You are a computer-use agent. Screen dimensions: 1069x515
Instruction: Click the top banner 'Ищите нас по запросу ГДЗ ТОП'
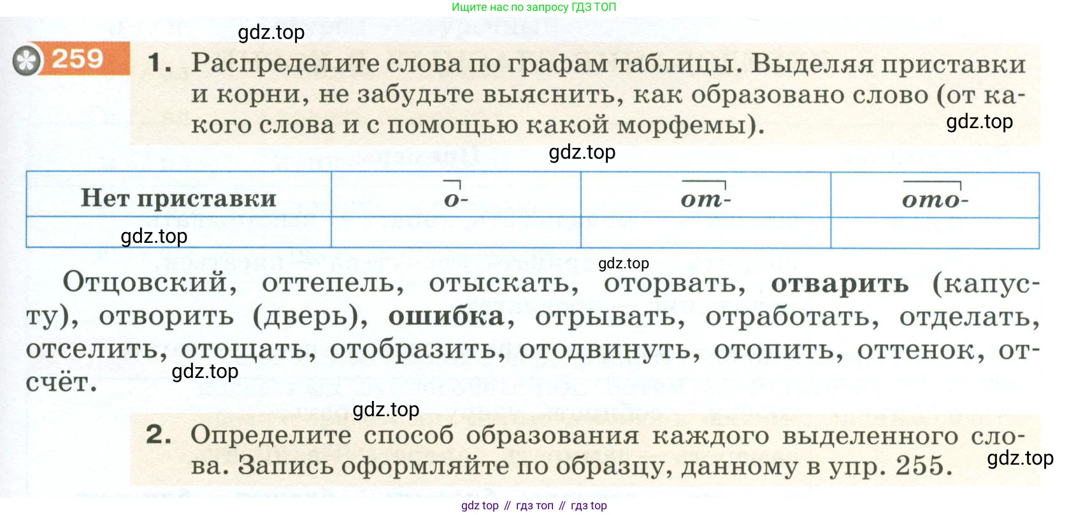coord(534,7)
